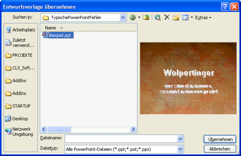Click the green Back navigation arrow
This screenshot has height=156, width=241.
132,18
